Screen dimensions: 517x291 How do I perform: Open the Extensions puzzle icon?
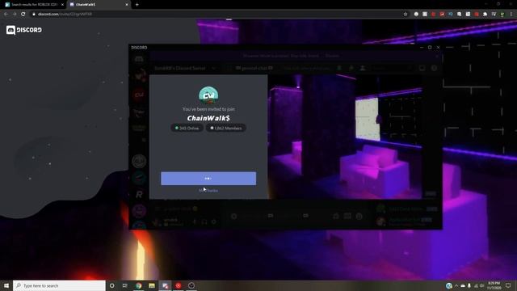[x=485, y=15]
